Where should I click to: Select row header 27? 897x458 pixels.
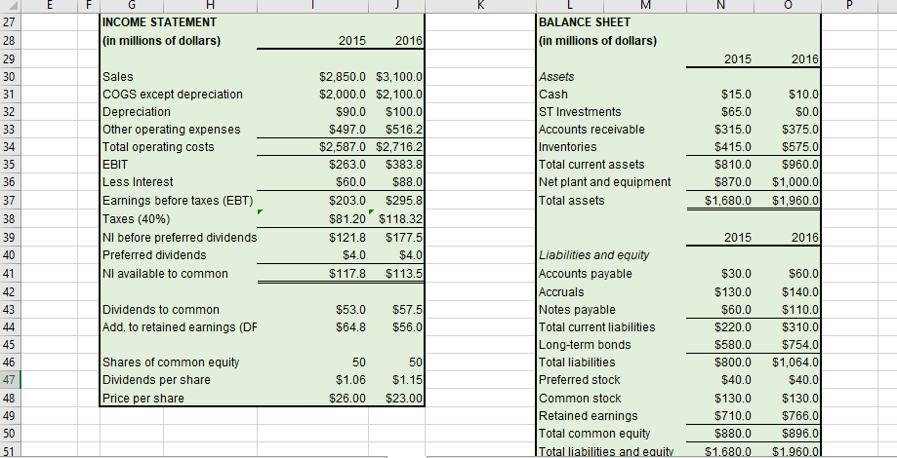click(11, 22)
